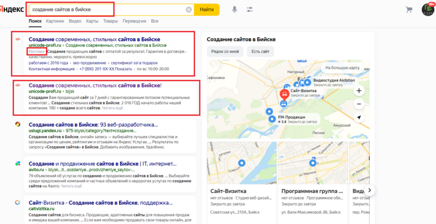436x224 pixels.
Task: Open search settings sliders icon
Action: pyautogui.click(x=249, y=10)
